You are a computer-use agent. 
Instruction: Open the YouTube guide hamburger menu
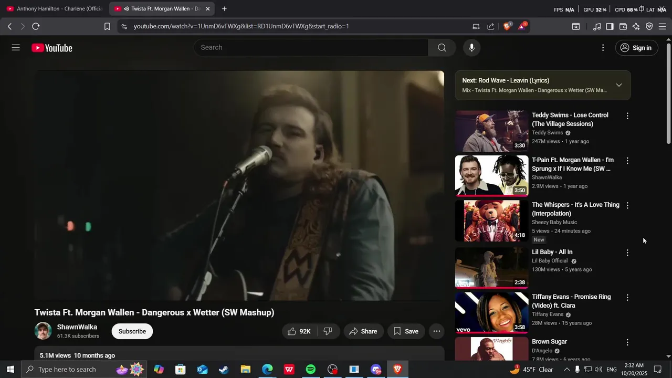pos(16,48)
